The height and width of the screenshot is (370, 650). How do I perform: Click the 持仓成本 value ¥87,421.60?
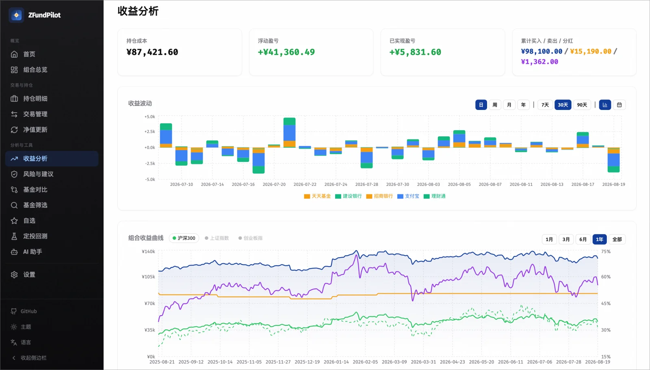pyautogui.click(x=152, y=52)
